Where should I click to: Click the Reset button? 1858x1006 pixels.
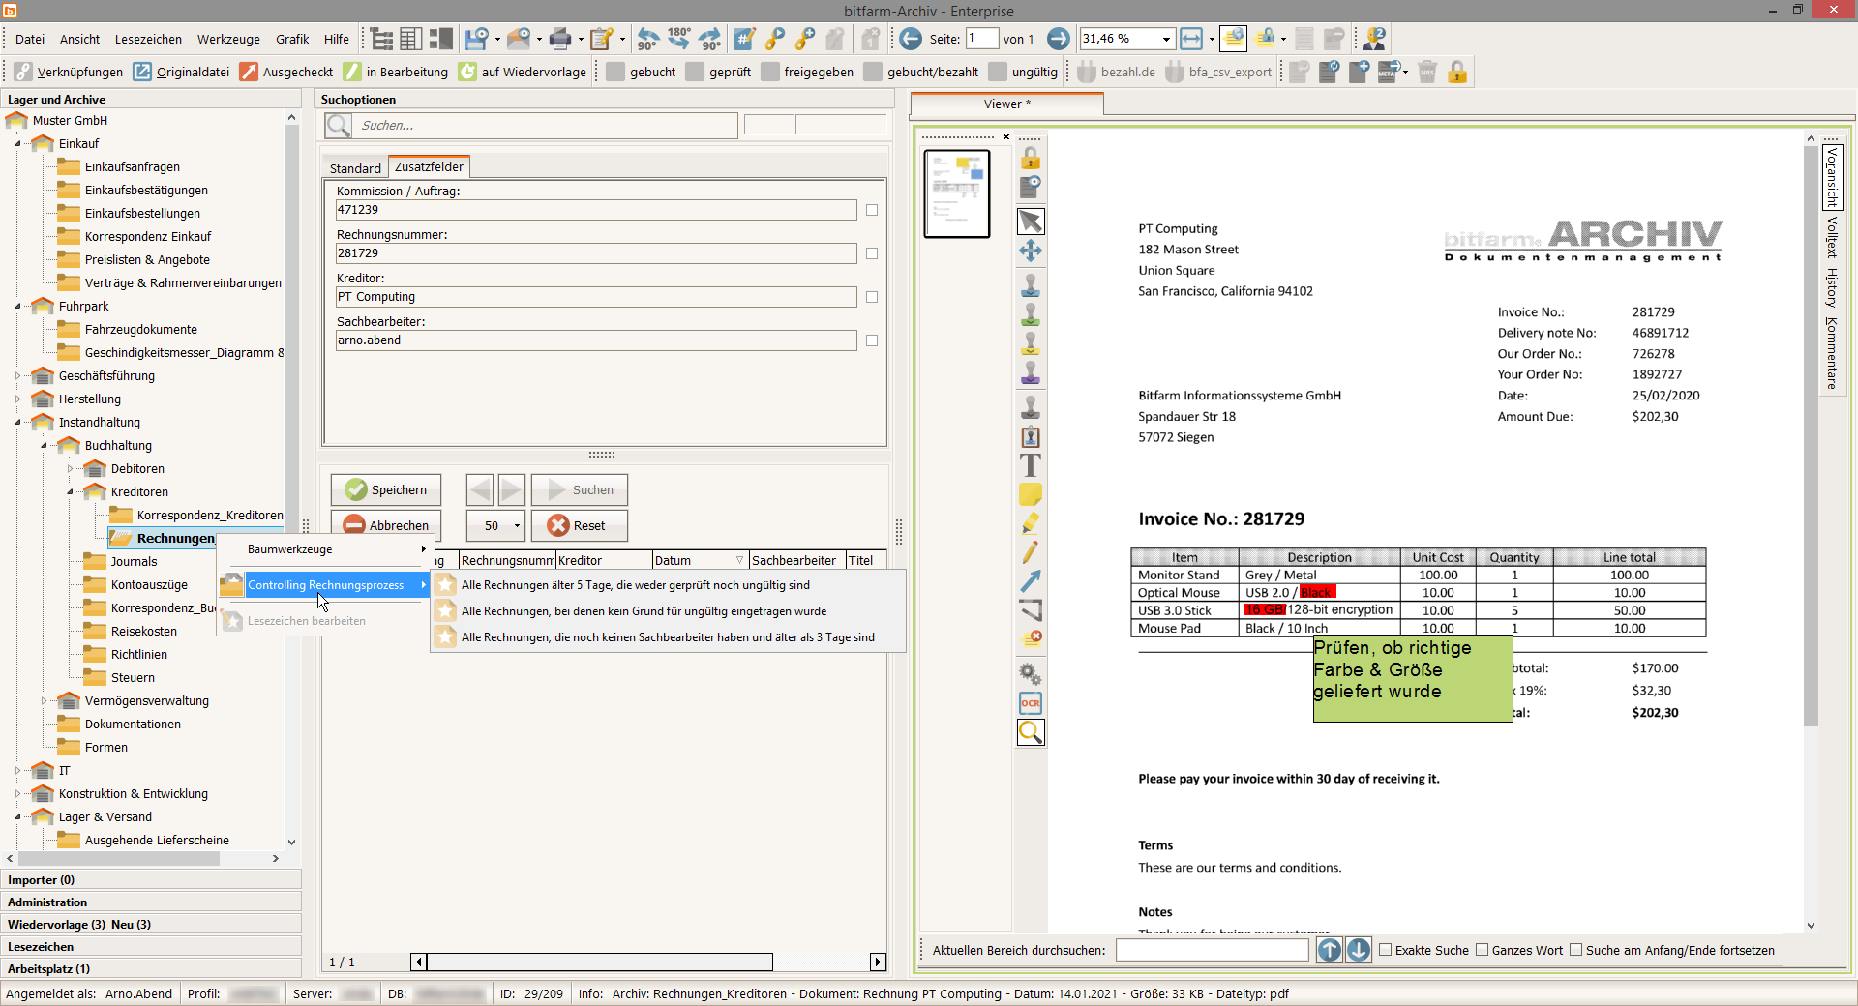click(579, 525)
